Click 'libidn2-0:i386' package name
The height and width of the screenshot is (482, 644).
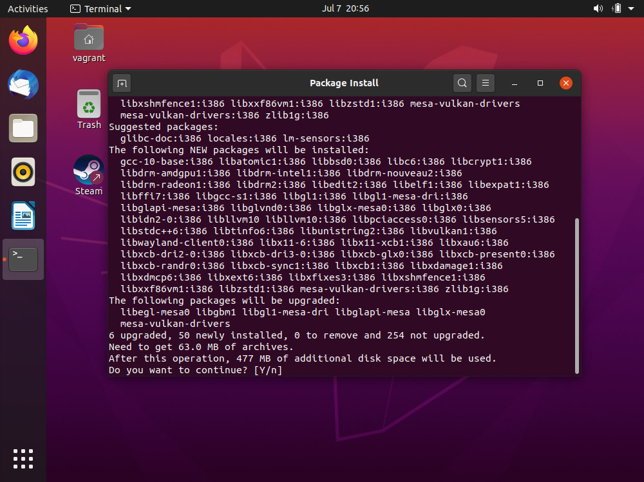tap(161, 219)
